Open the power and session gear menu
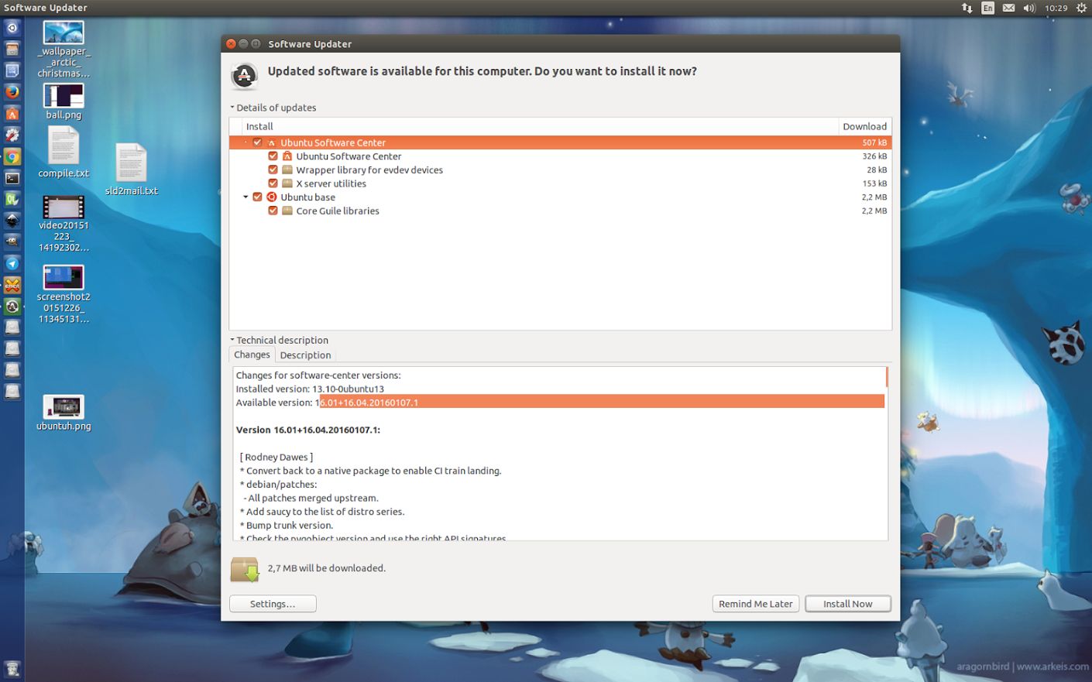The image size is (1092, 682). pos(1081,8)
